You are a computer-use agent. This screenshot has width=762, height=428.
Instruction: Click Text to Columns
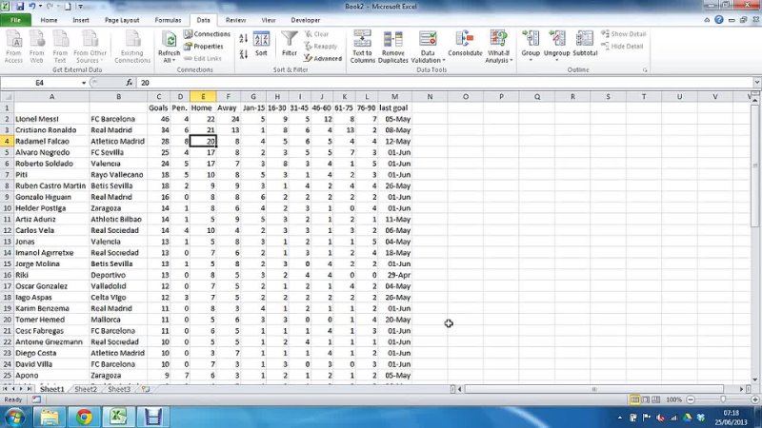click(363, 46)
